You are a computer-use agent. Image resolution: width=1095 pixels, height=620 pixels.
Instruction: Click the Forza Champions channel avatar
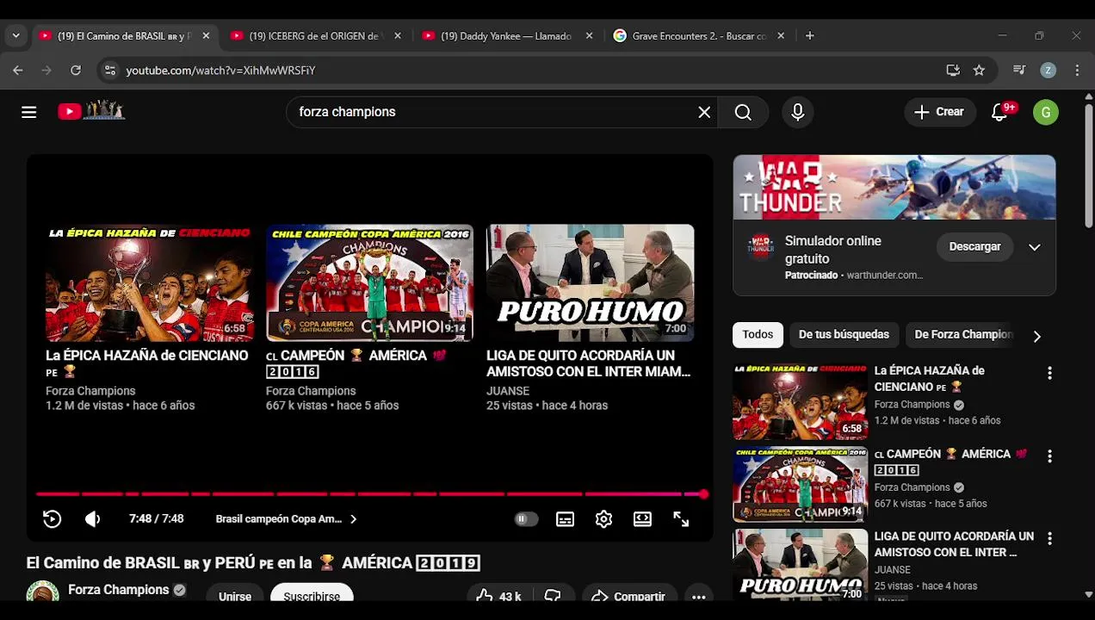pos(42,592)
